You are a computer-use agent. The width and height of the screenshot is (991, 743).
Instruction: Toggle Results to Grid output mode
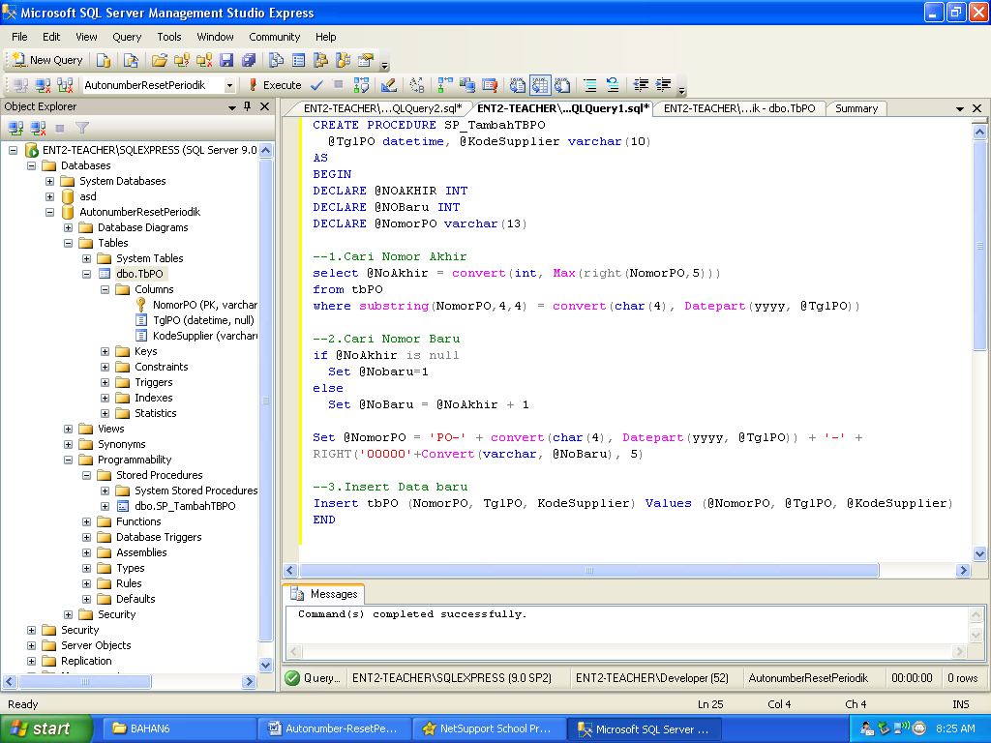(539, 85)
